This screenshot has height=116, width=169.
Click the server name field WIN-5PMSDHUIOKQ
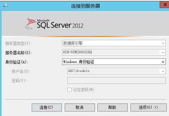pos(114,52)
